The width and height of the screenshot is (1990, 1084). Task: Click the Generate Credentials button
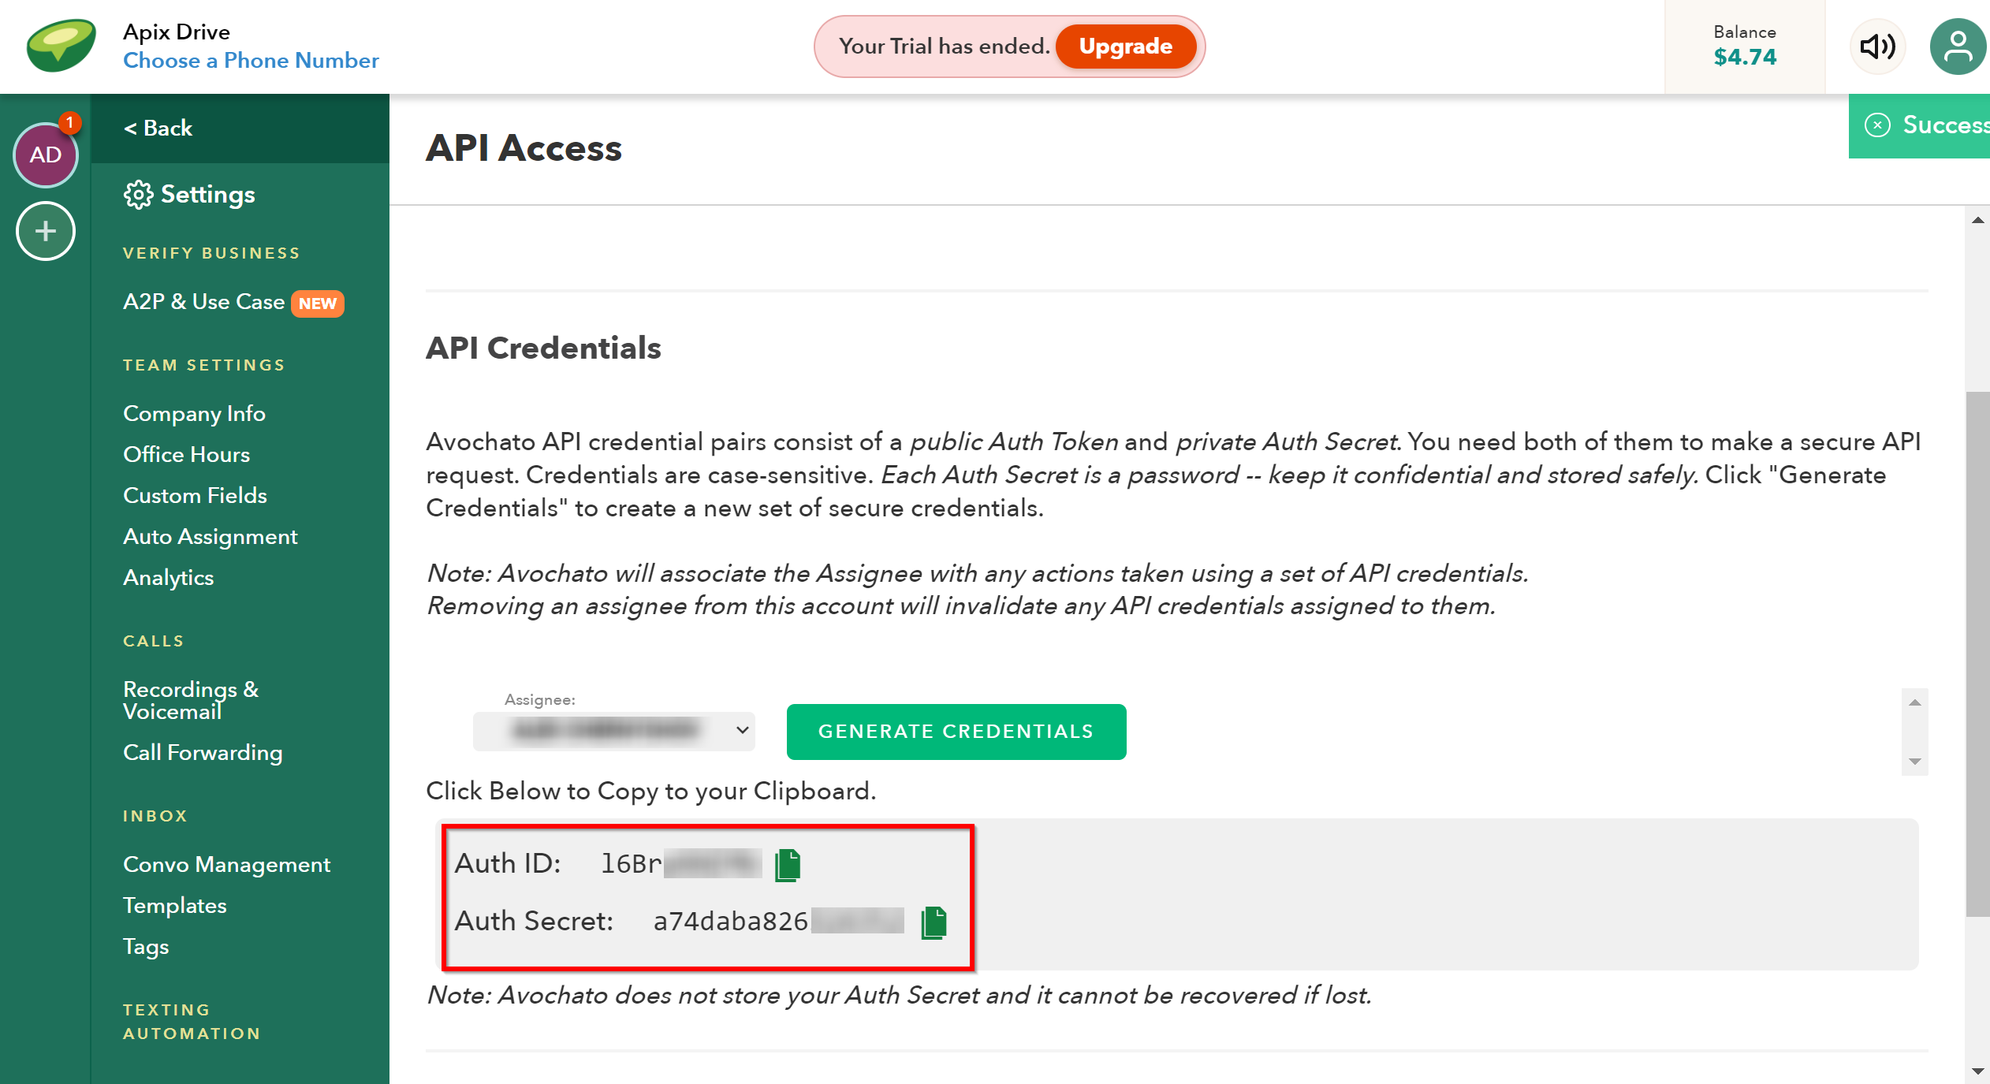[960, 732]
